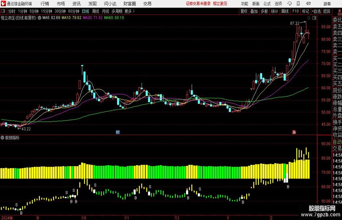Screen dimensions: 342x220
Task: Click the MA5: 82.69 value
Action: tap(51, 18)
